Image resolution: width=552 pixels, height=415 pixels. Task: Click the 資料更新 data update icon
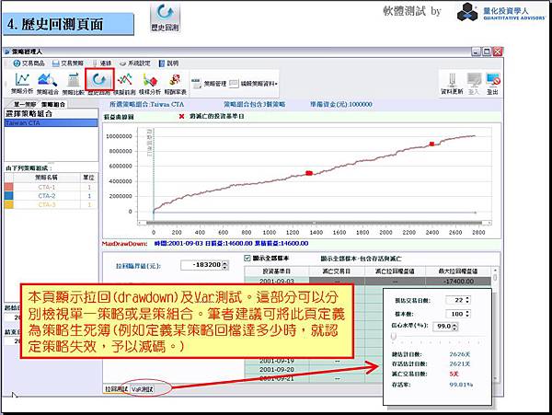(452, 84)
